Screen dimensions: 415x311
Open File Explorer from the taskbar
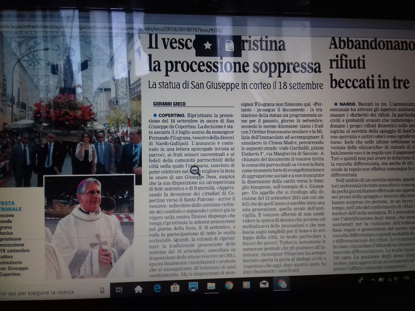click(211, 286)
